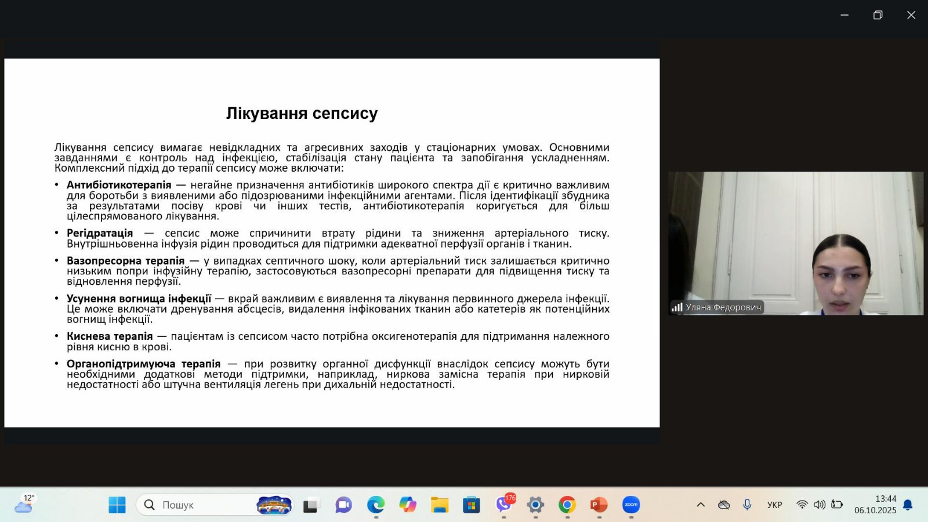
Task: Open the Teams chat icon in taskbar
Action: (x=343, y=505)
